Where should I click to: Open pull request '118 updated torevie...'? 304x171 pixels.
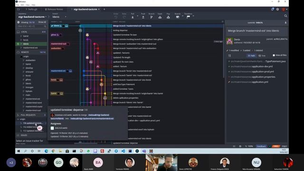pyautogui.click(x=33, y=123)
